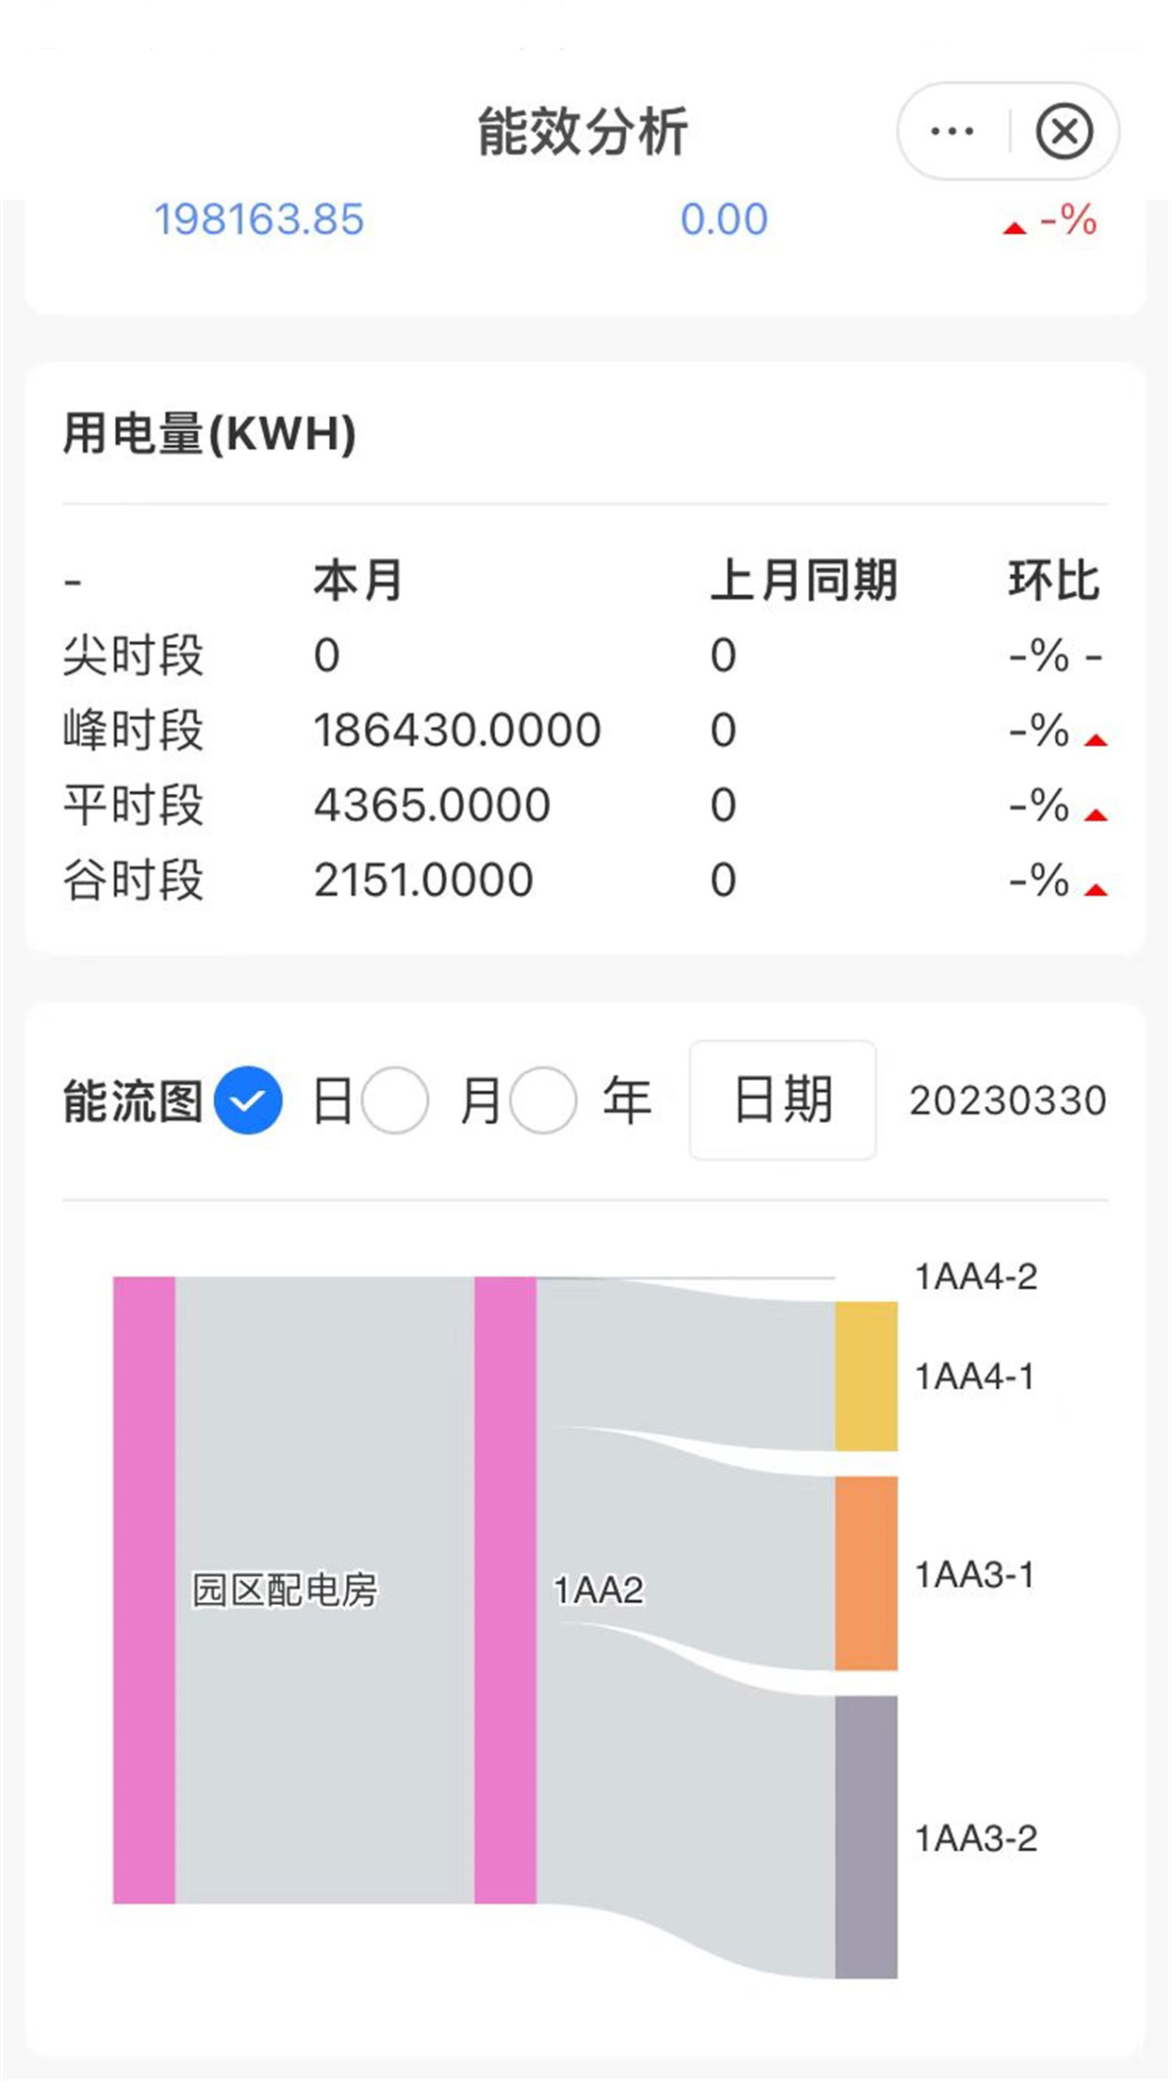
Task: Close the mini program with the circled X
Action: coord(1064,131)
